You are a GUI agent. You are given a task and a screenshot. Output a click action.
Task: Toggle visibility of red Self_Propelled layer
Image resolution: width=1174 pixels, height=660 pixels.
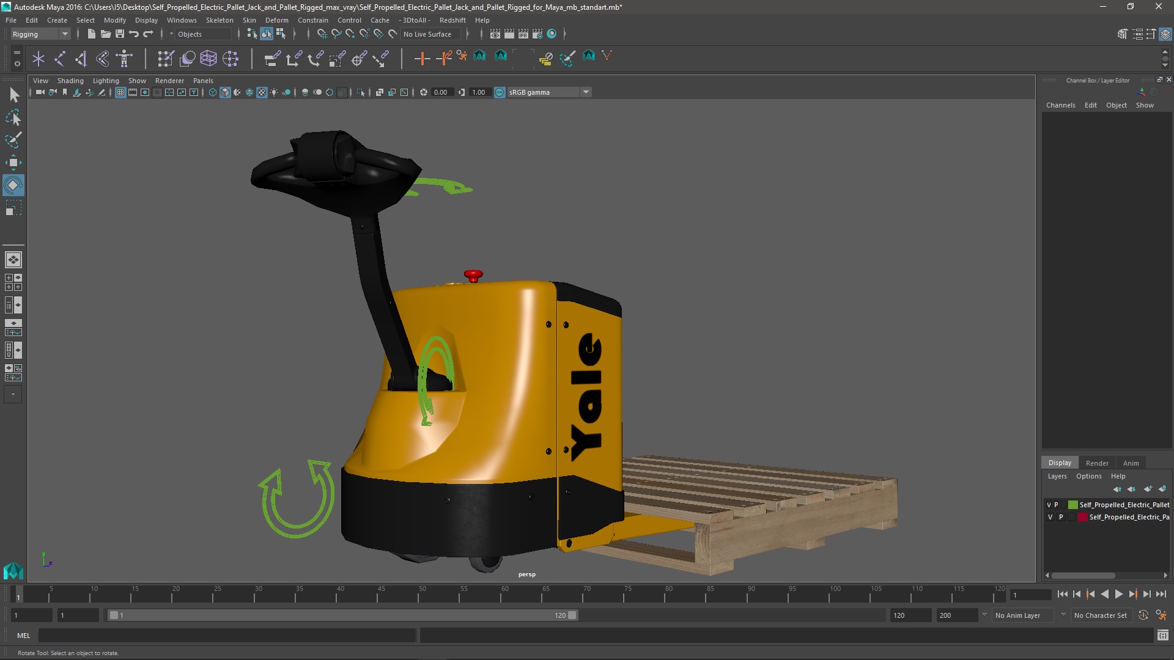pos(1050,517)
